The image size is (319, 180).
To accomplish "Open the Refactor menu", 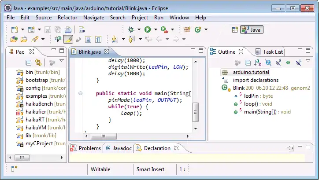I will 67,18.
